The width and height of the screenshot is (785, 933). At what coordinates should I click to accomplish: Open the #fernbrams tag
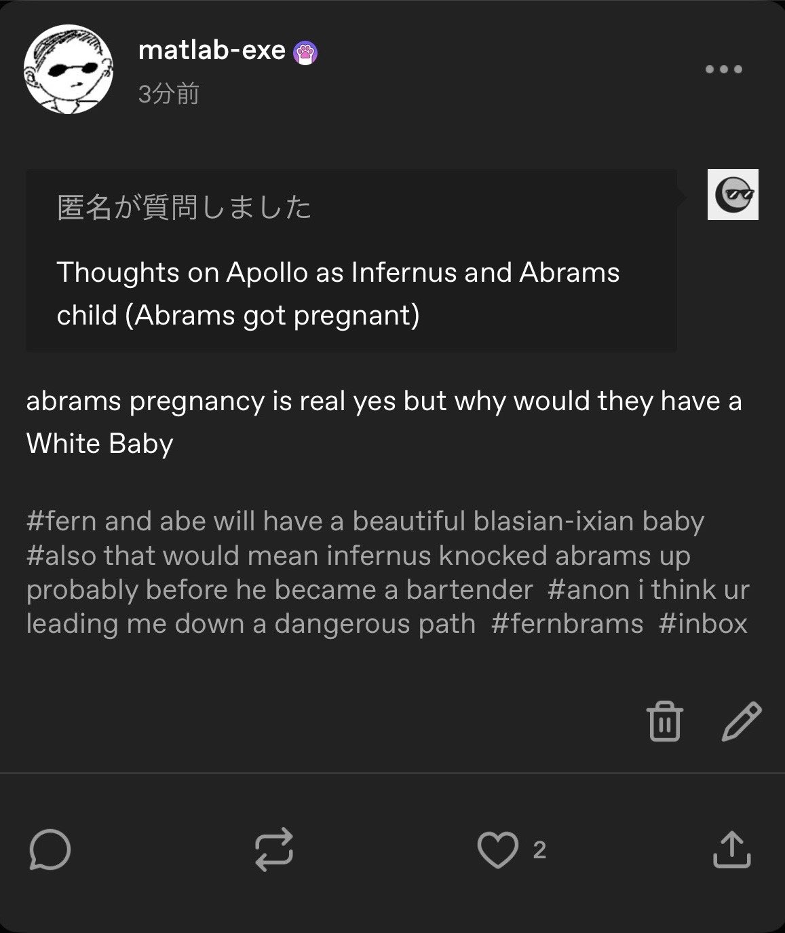coord(567,623)
